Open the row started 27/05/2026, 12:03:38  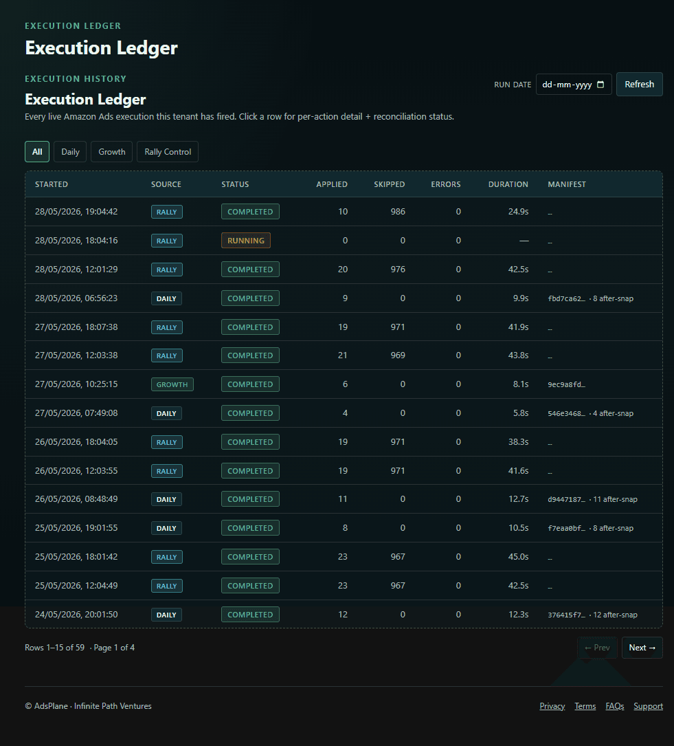point(344,355)
